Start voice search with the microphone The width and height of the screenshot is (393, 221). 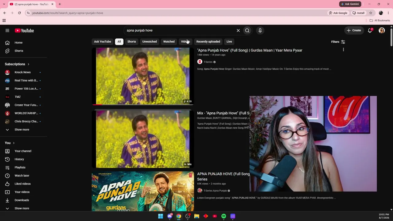tap(260, 30)
